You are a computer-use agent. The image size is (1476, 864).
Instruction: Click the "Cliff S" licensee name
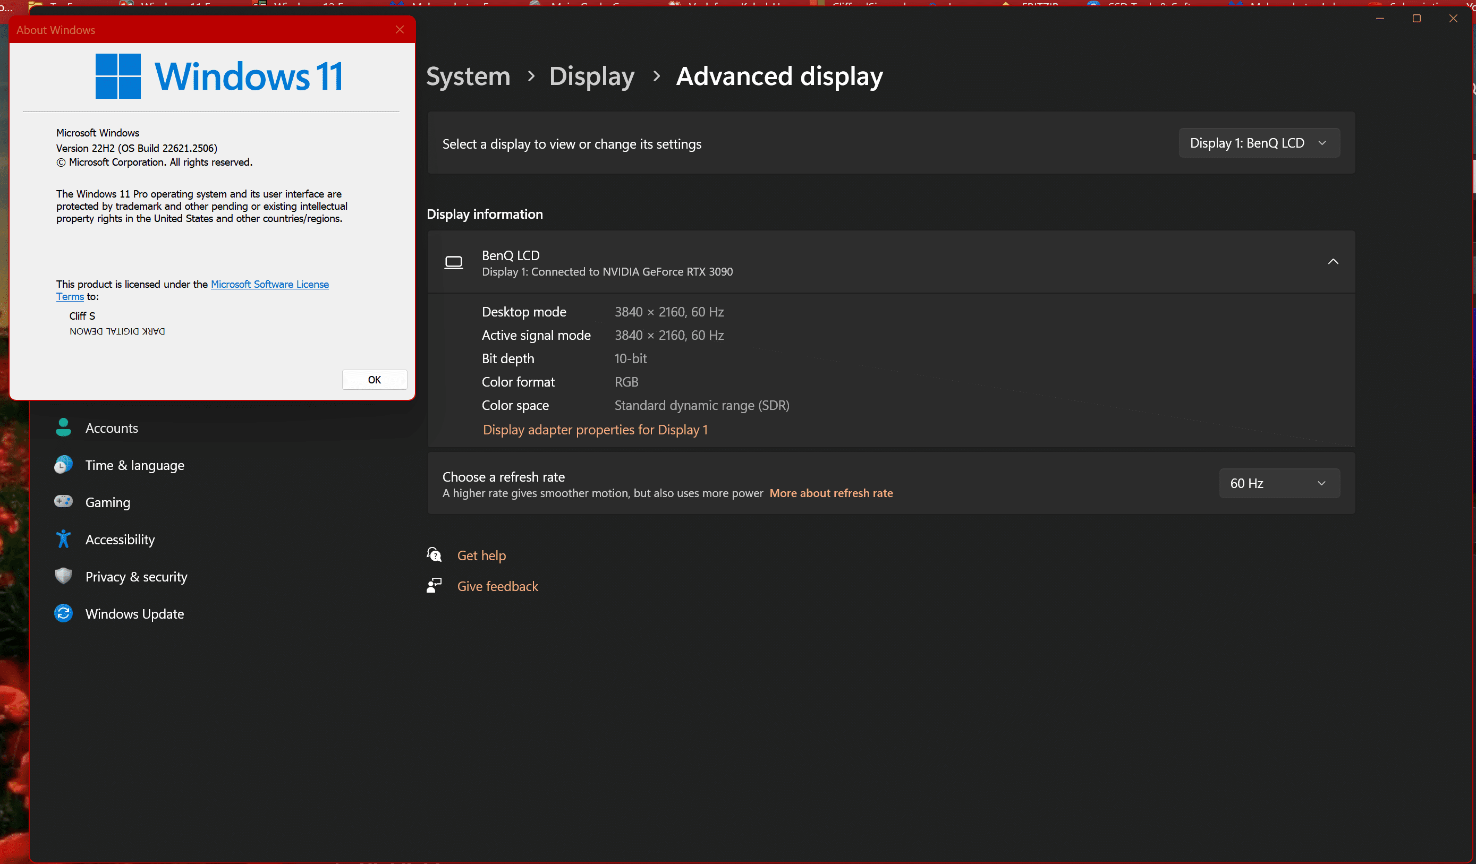click(x=82, y=315)
